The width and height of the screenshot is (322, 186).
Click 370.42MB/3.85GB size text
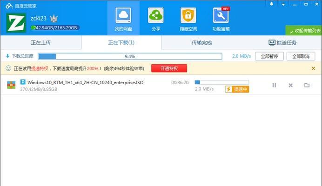[39, 89]
